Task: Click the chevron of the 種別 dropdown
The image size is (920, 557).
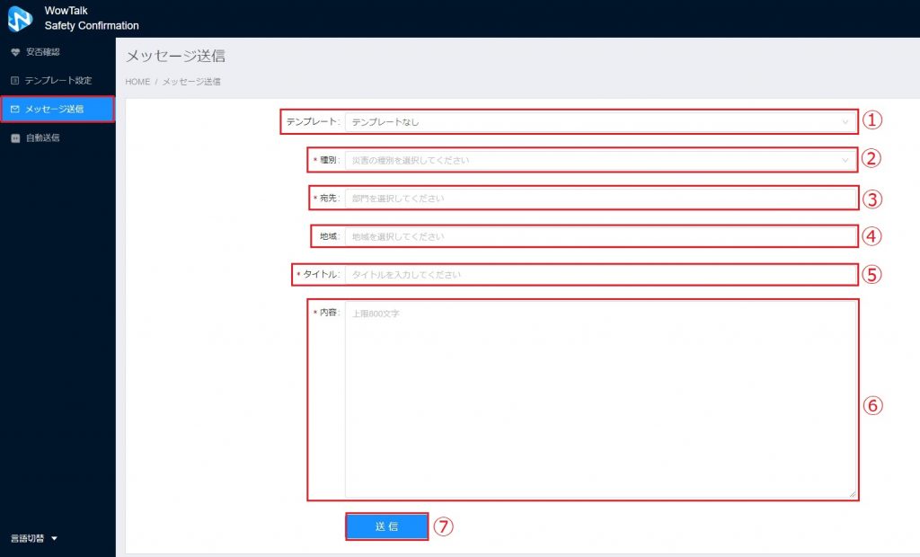Action: pyautogui.click(x=845, y=160)
